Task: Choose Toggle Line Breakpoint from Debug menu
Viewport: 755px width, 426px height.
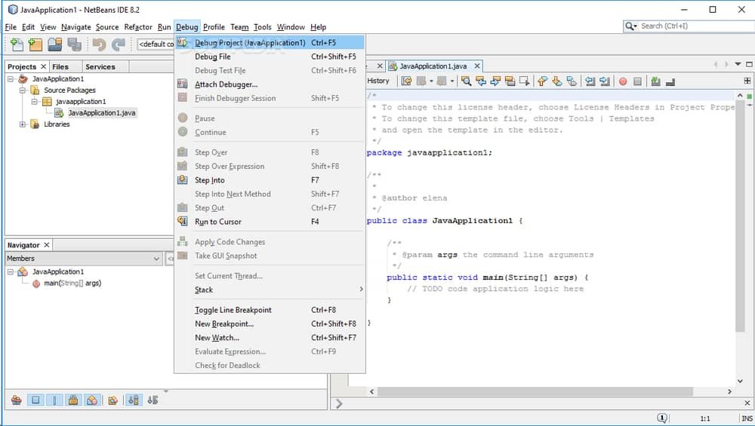Action: 233,310
